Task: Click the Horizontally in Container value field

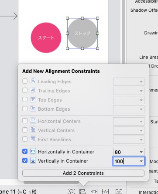Action: [125, 152]
